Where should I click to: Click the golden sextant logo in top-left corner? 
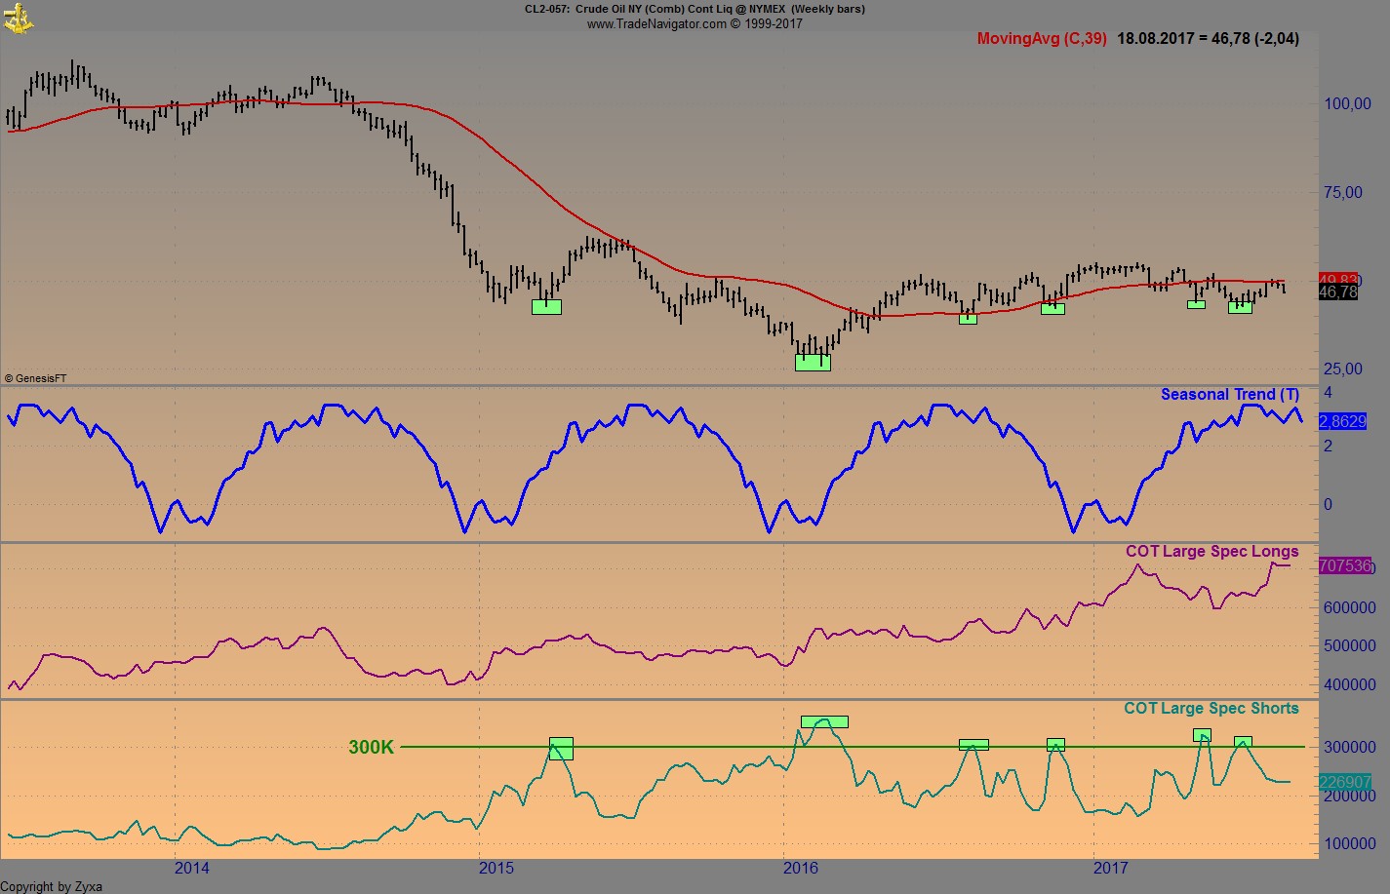[x=18, y=16]
